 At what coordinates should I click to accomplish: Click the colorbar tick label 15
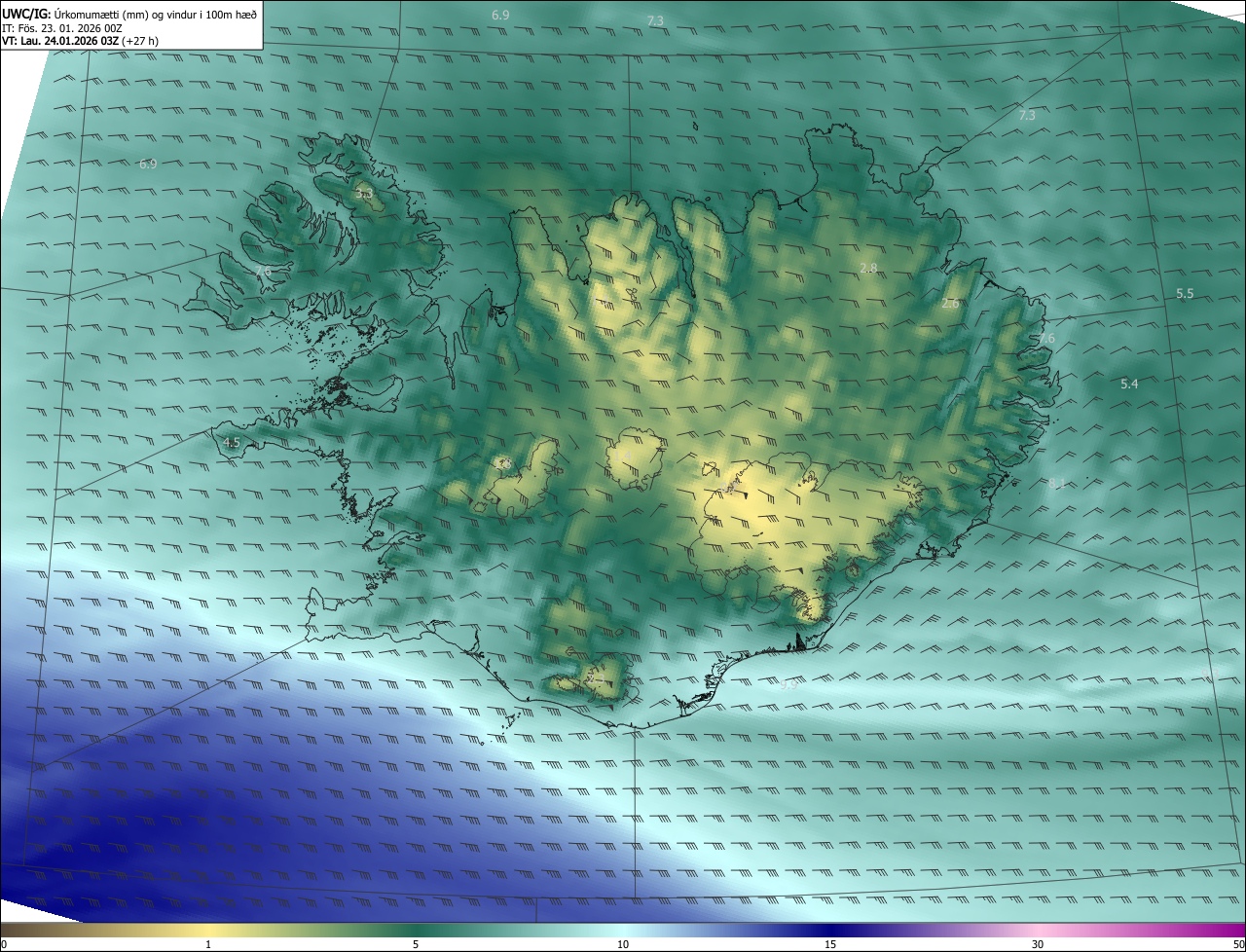click(x=830, y=944)
